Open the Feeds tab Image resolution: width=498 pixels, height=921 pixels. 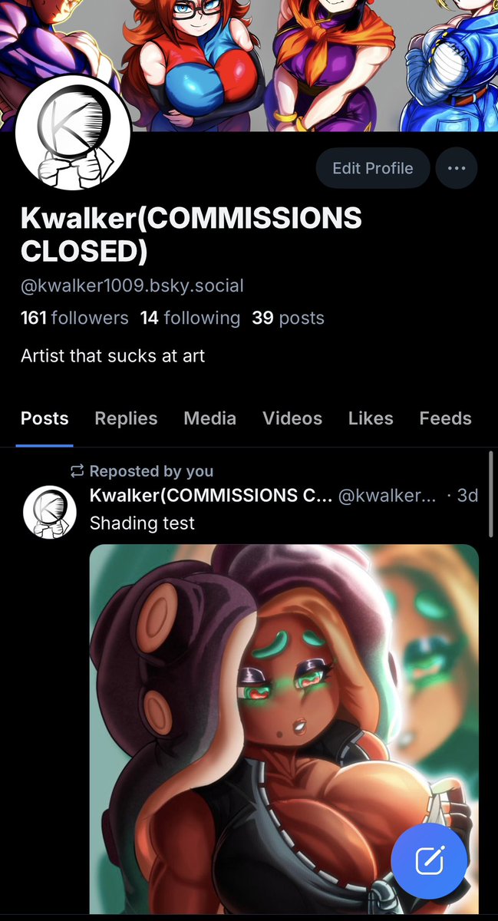click(445, 418)
